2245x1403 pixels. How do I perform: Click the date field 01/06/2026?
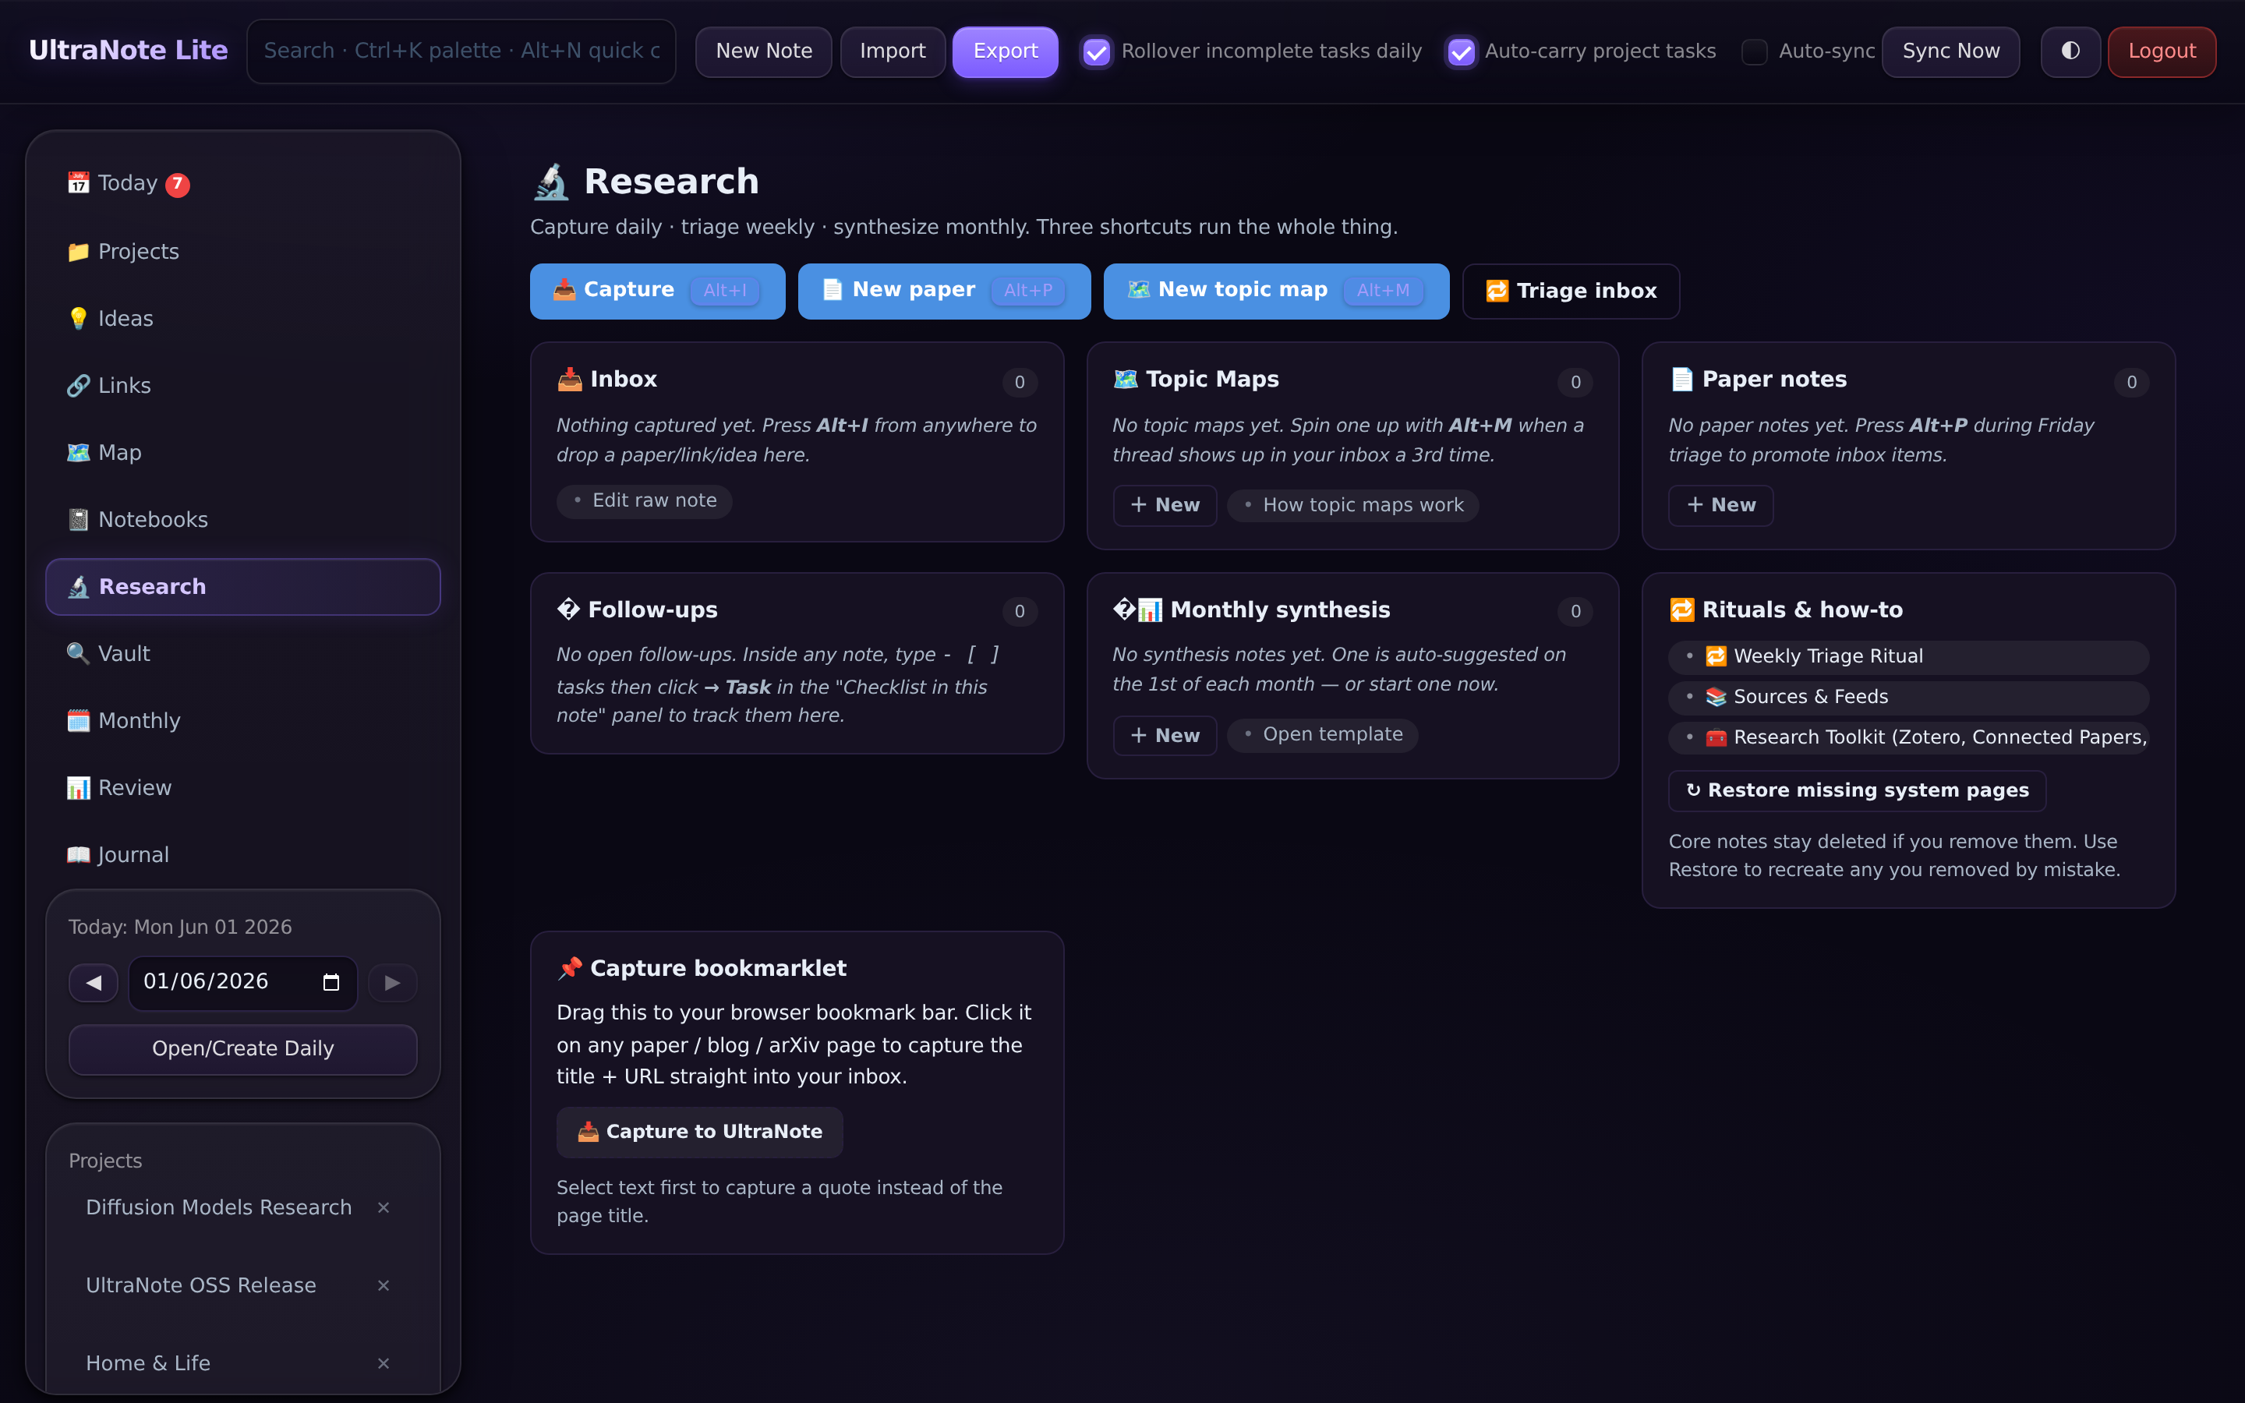pos(243,983)
